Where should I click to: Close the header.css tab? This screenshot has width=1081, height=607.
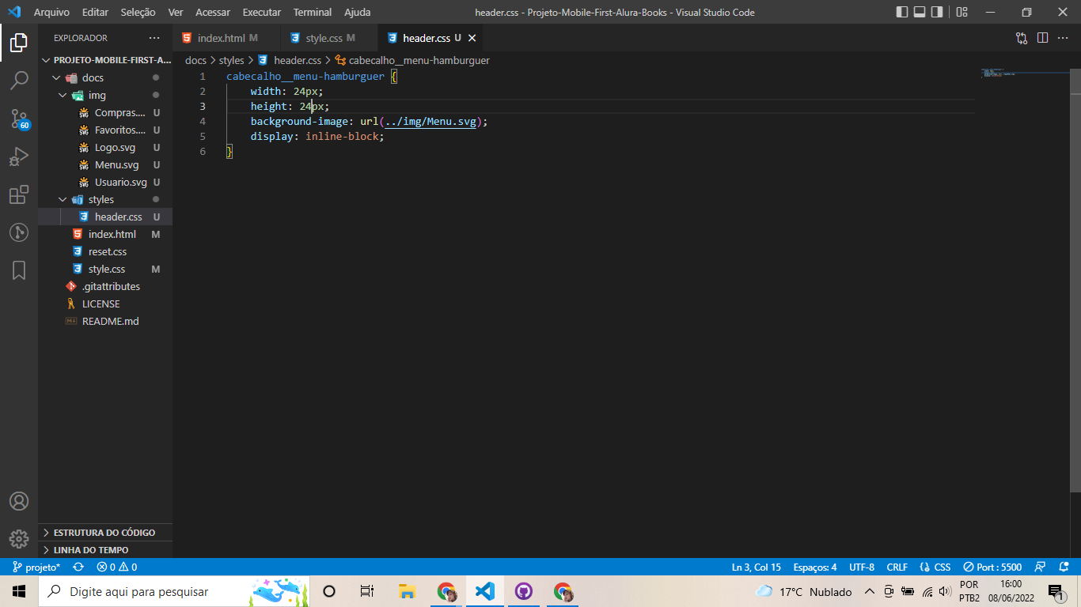[472, 38]
